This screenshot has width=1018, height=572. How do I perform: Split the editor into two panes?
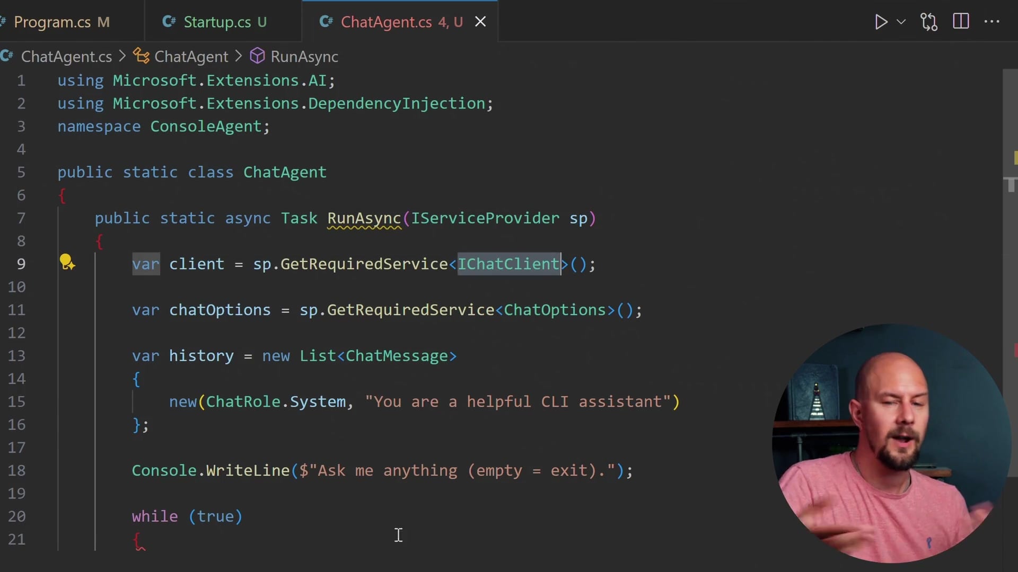(961, 21)
